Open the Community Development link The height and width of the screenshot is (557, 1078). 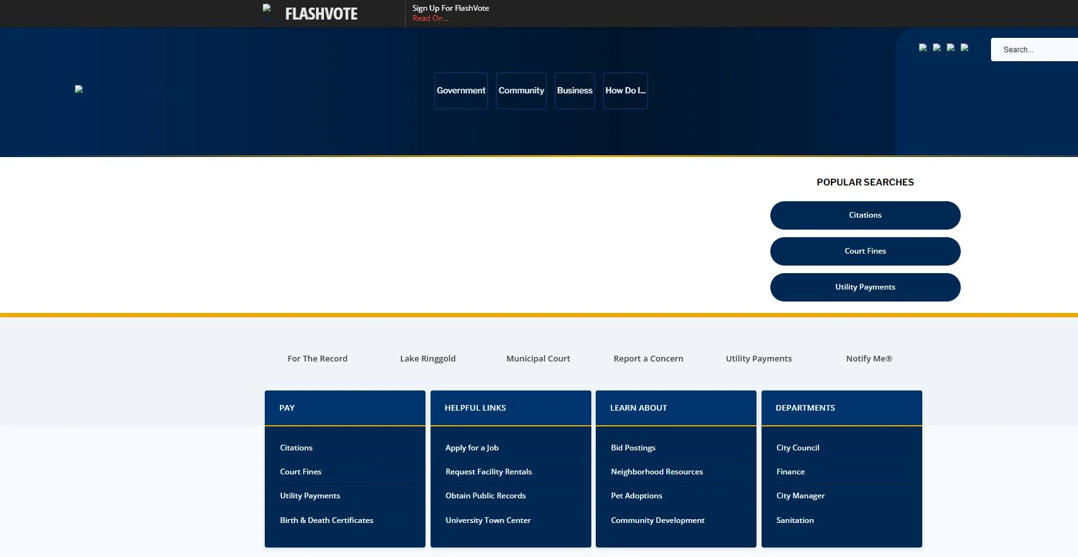[658, 520]
